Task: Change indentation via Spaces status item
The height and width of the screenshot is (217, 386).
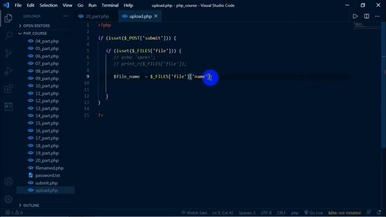Action: pos(247,213)
